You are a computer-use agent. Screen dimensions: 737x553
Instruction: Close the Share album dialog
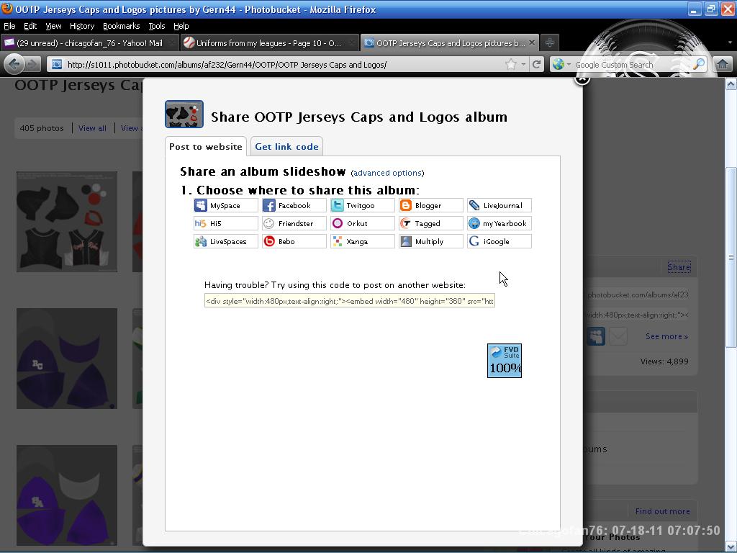582,79
